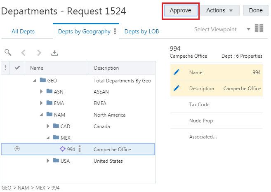
Task: Edit the Description property pencil icon
Action: [x=177, y=88]
